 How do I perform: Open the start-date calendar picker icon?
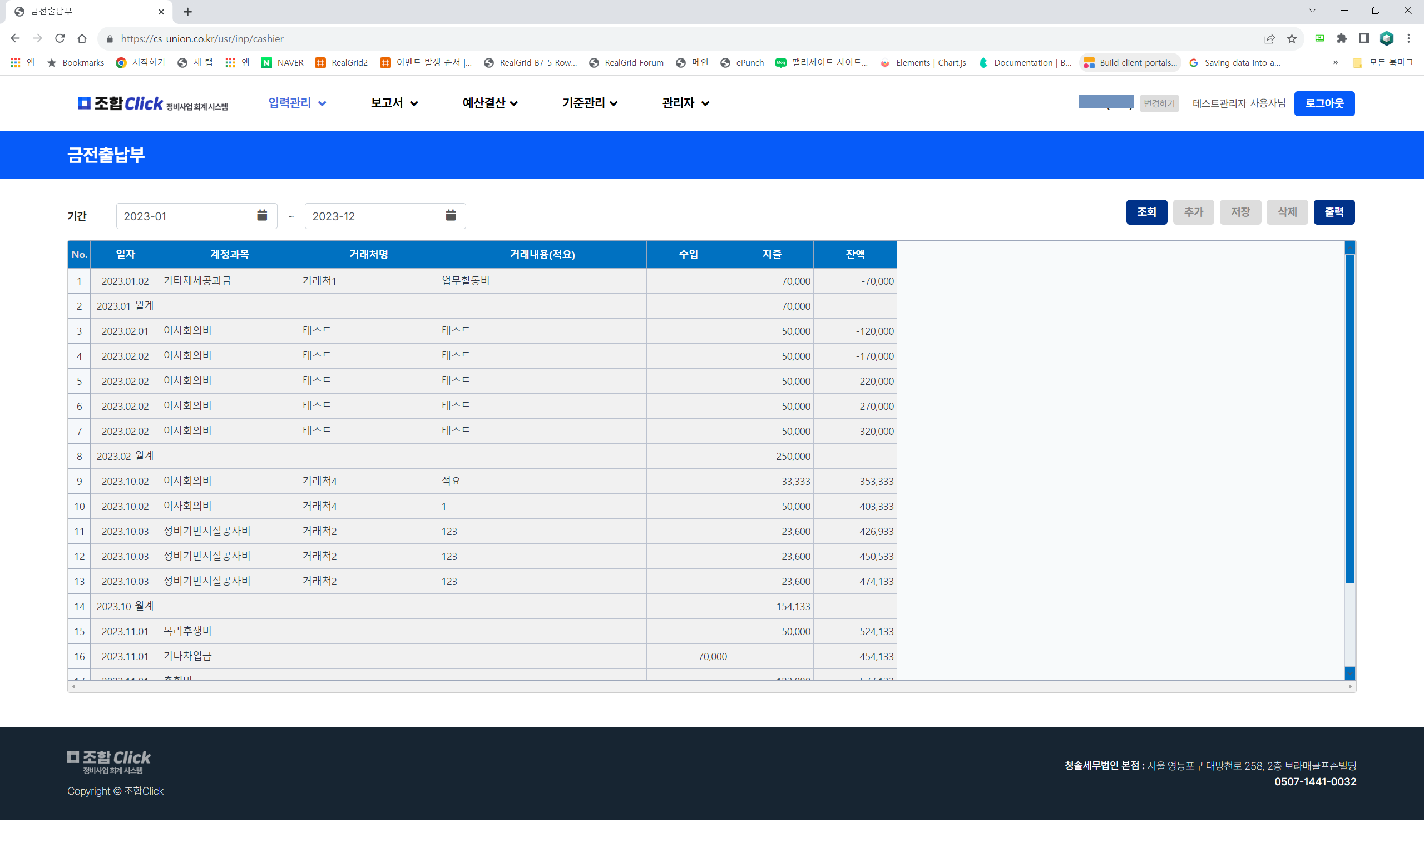coord(262,215)
